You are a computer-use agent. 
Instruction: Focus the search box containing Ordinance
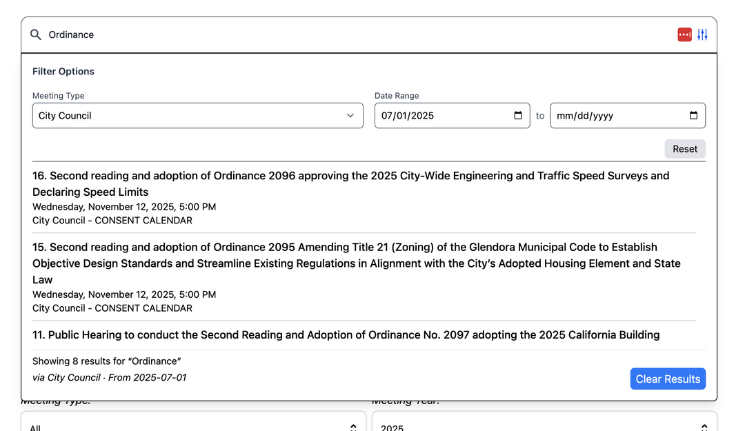(345, 34)
